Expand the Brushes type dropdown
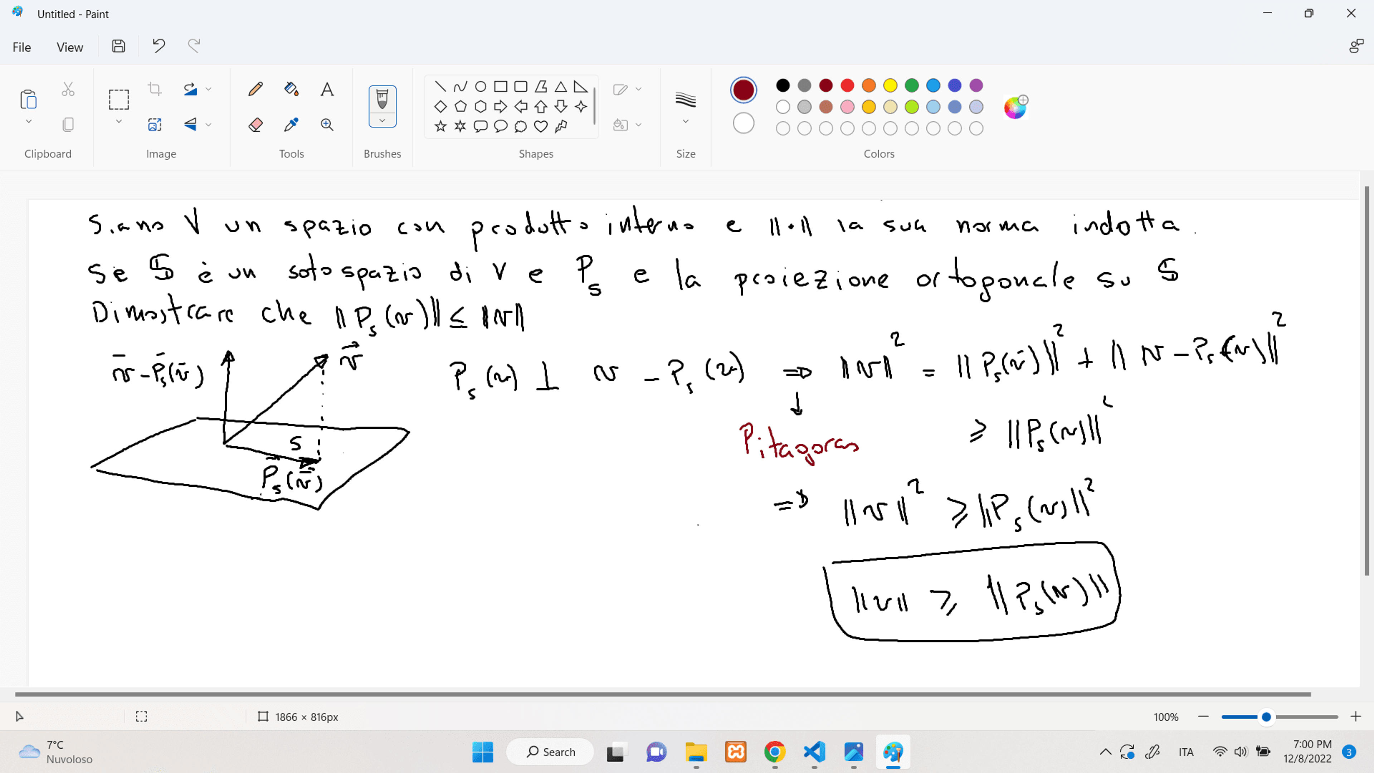The image size is (1374, 773). pyautogui.click(x=382, y=121)
